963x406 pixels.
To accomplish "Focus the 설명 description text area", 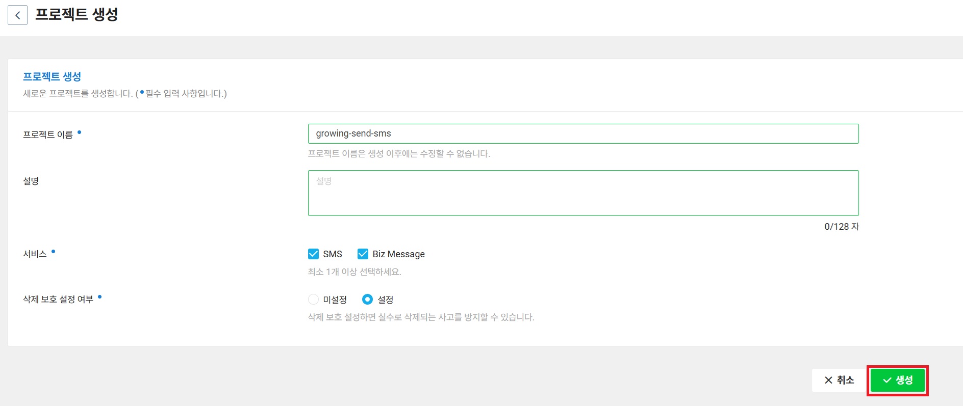I will [x=583, y=193].
